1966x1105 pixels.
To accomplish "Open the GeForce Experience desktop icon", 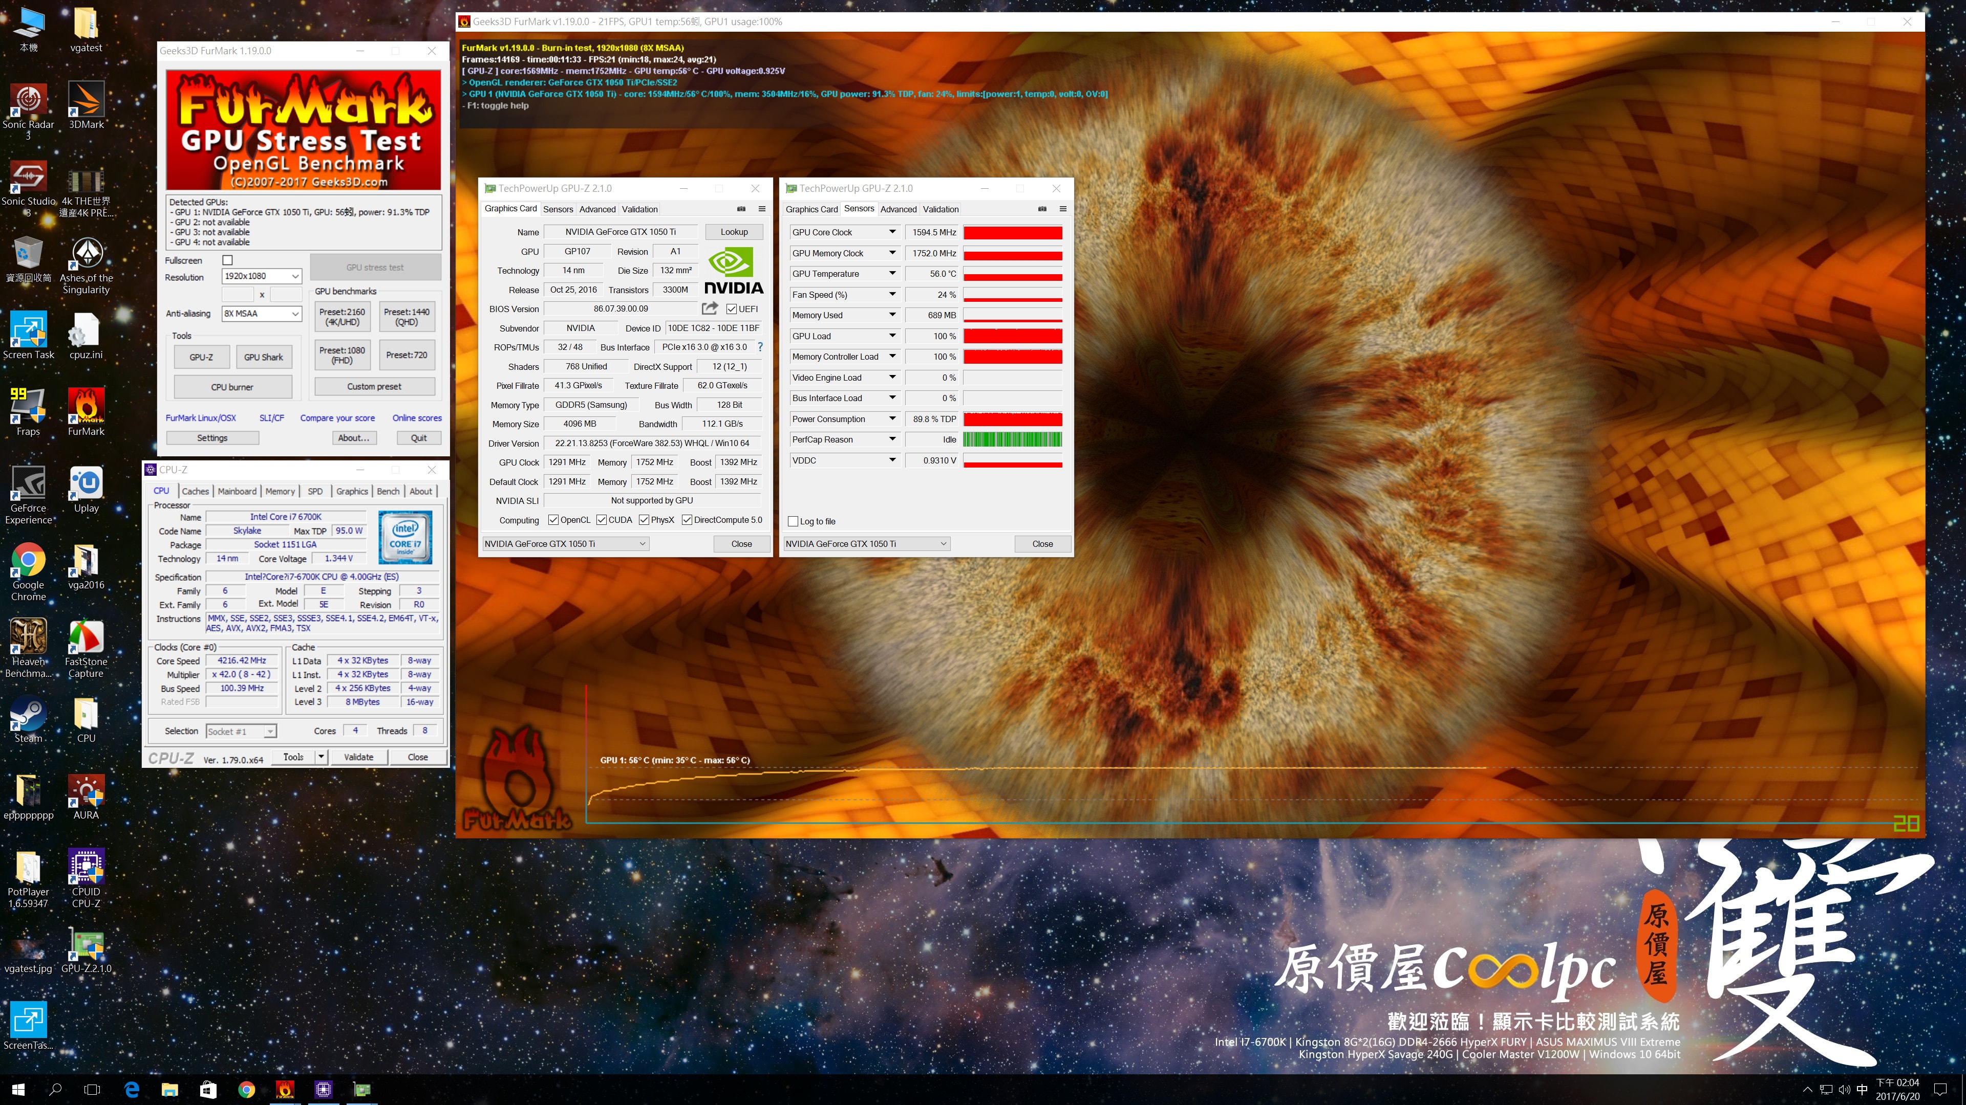I will click(x=28, y=495).
